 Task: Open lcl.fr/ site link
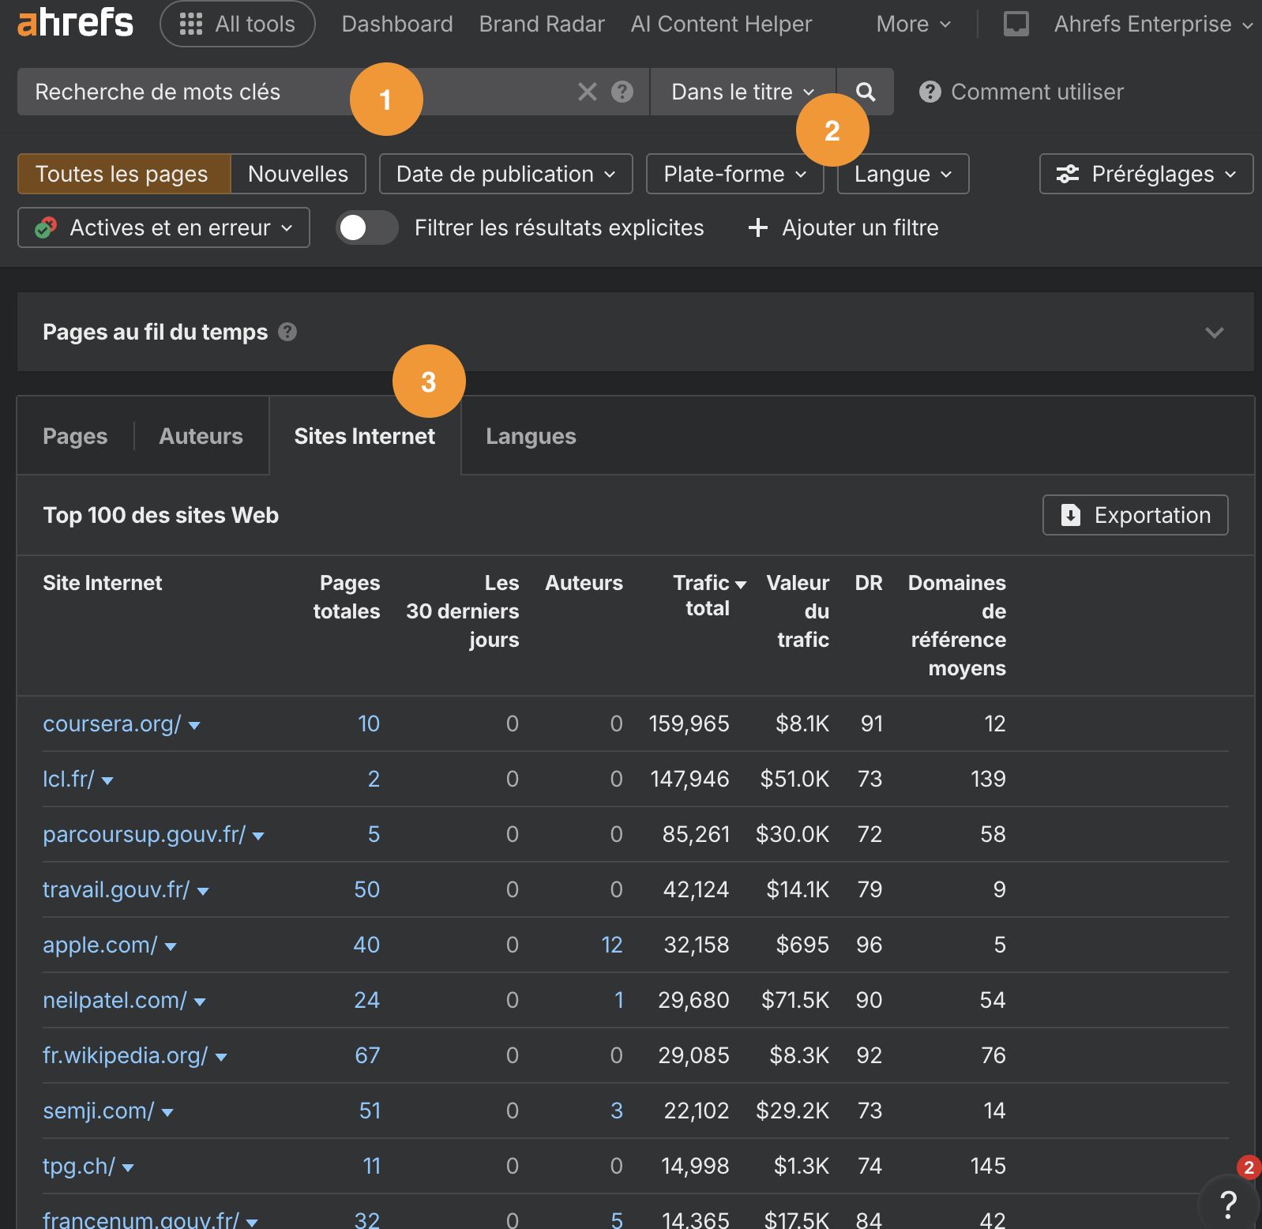click(x=69, y=779)
